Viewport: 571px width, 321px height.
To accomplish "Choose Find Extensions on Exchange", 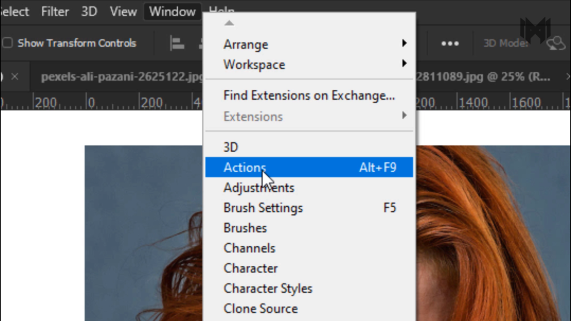I will [309, 96].
